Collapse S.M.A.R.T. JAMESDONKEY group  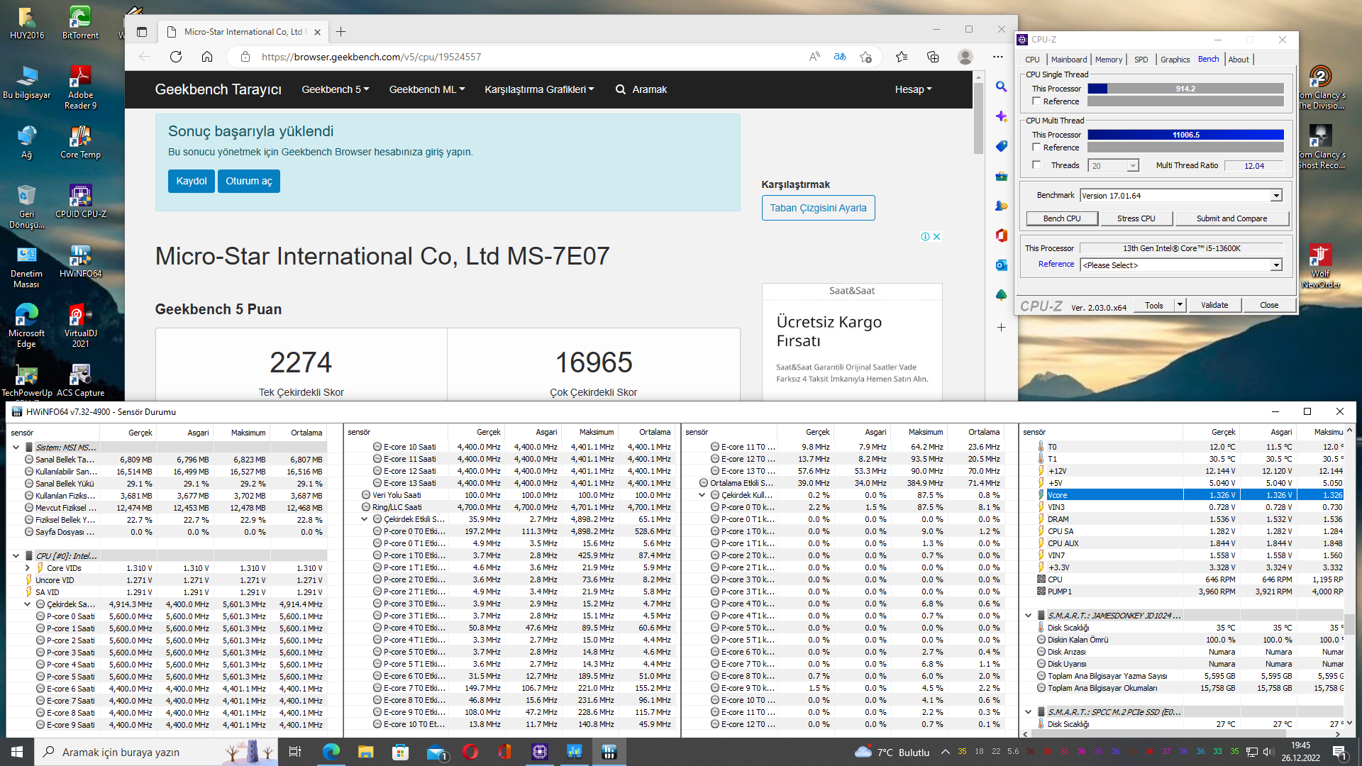point(1029,616)
